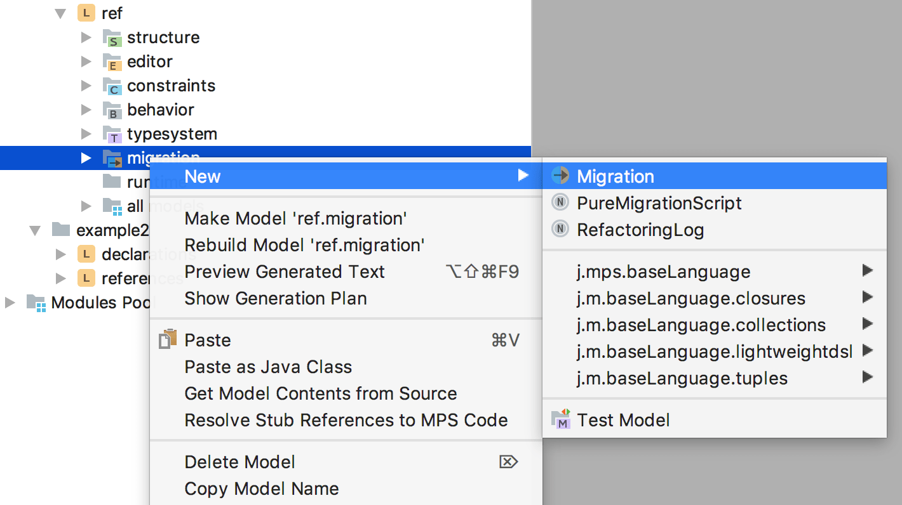This screenshot has height=505, width=902.
Task: Click the editor model icon
Action: (x=113, y=61)
